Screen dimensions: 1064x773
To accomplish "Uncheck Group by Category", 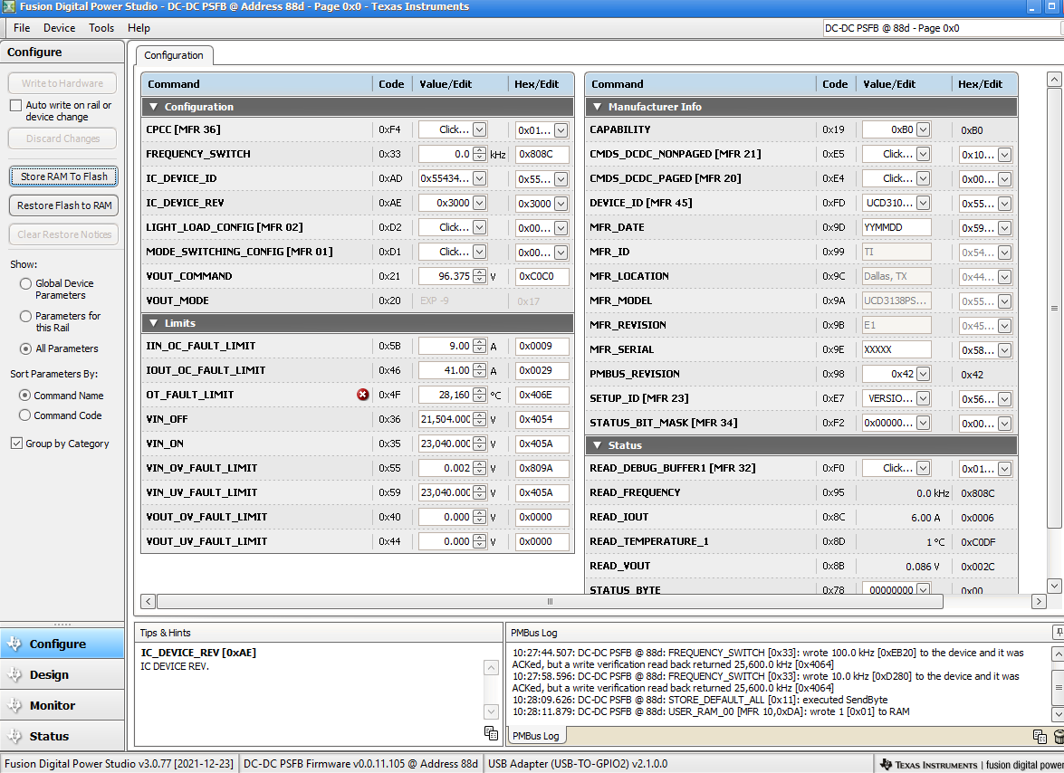I will tap(16, 444).
